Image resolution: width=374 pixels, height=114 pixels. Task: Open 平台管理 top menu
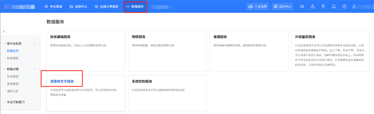pos(53,6)
